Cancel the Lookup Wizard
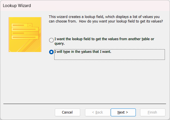The image size is (170, 120). [x=67, y=112]
